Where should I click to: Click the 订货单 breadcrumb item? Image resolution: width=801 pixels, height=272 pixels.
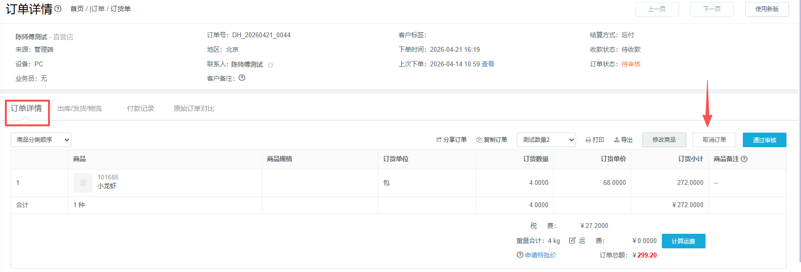(121, 9)
